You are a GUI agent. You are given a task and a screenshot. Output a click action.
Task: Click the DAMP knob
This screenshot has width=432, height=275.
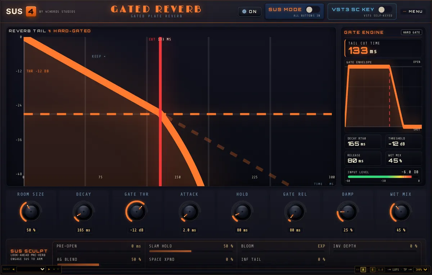(347, 212)
